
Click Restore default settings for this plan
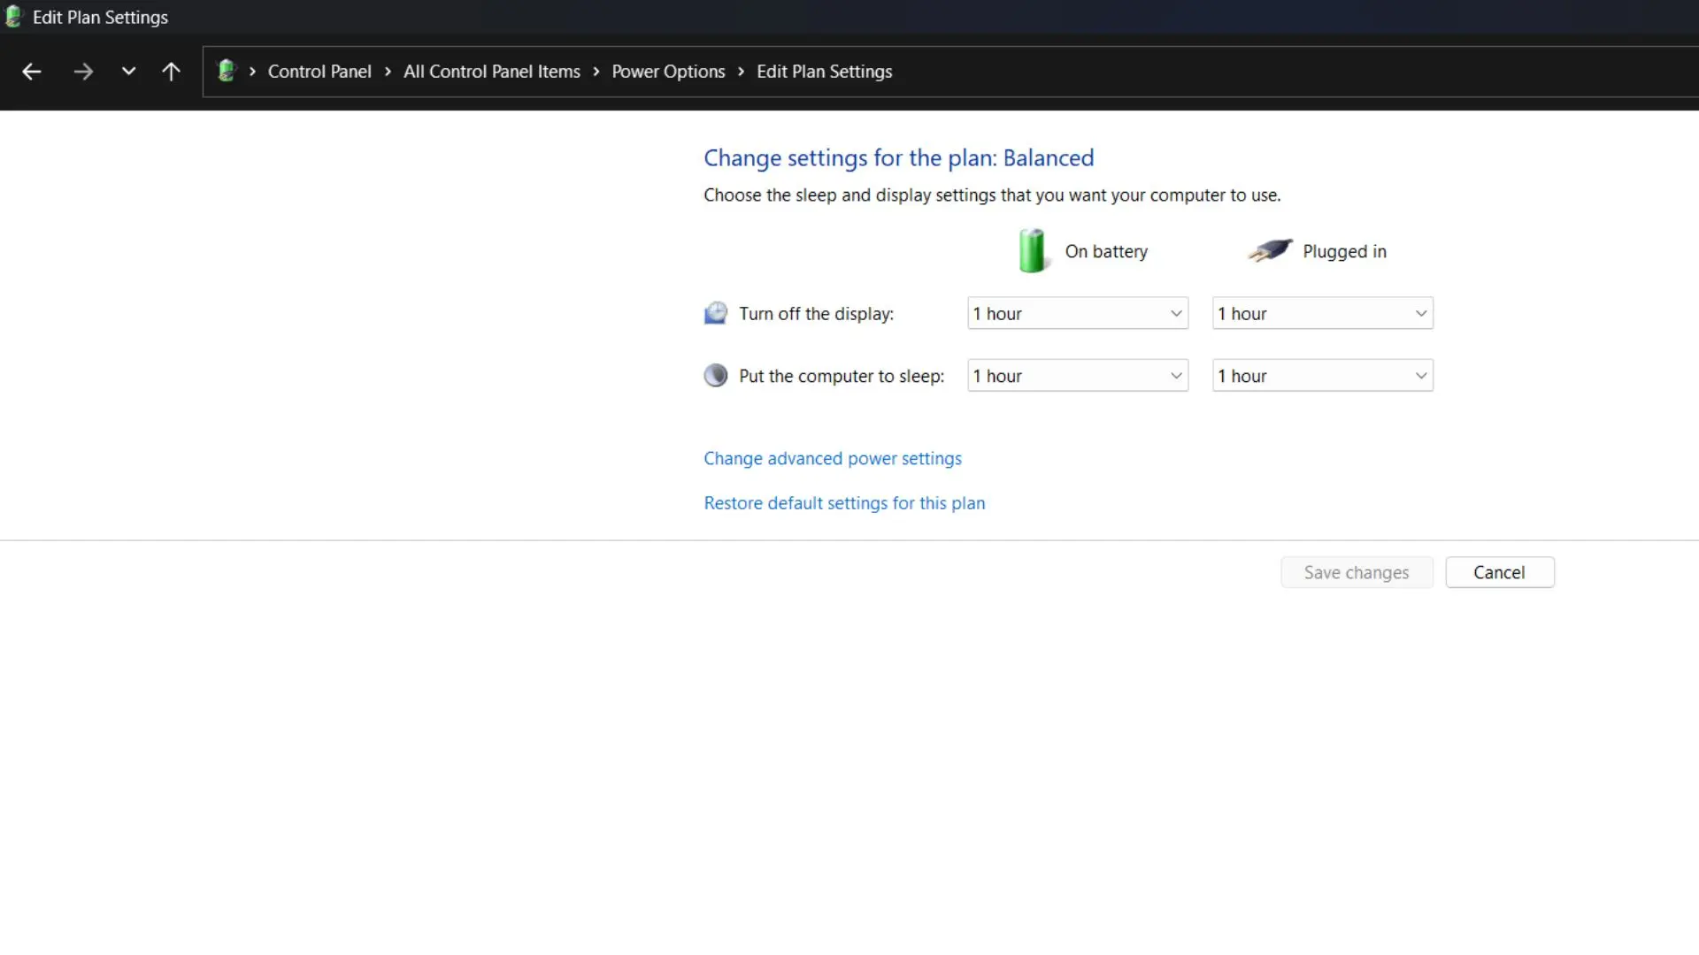tap(843, 503)
